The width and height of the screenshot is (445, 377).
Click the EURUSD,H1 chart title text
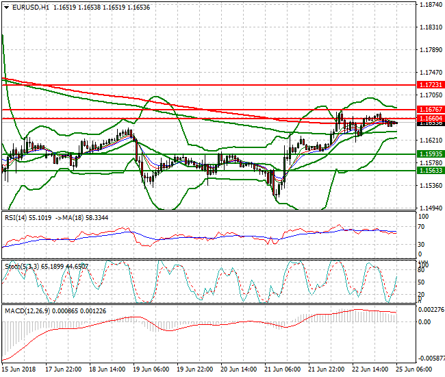(x=31, y=8)
